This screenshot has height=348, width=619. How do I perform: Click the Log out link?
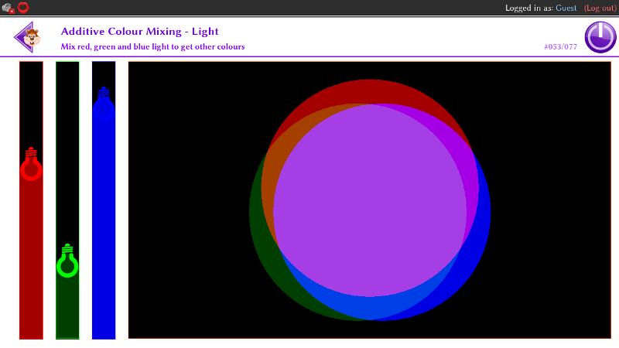tap(600, 8)
